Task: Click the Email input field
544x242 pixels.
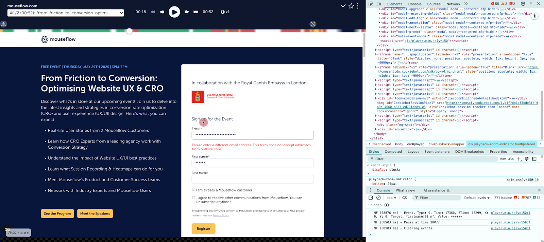Action: pos(253,135)
